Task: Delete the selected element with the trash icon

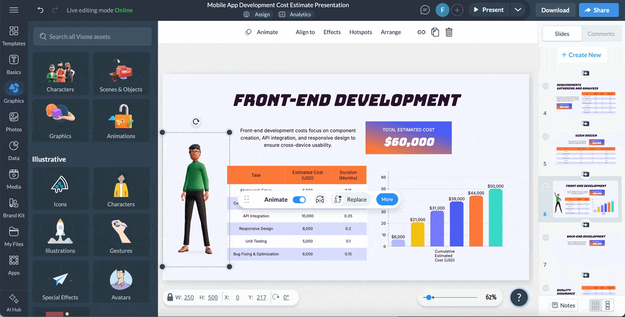Action: point(448,32)
